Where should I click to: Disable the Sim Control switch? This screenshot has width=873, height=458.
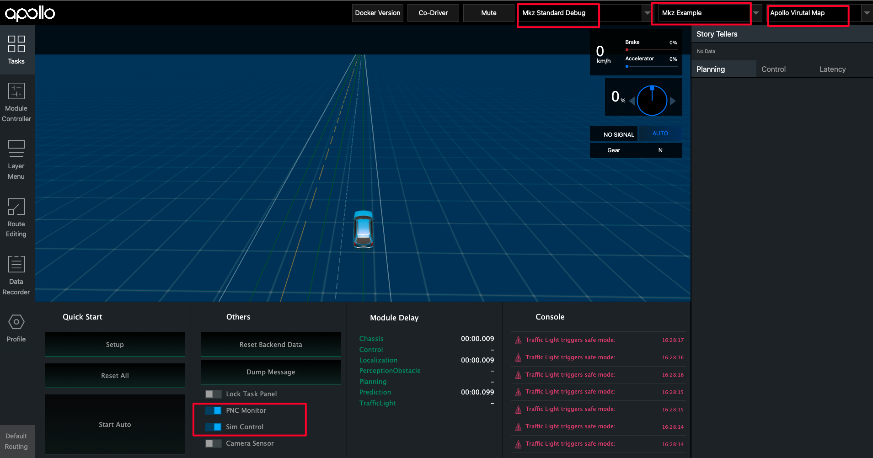point(213,427)
